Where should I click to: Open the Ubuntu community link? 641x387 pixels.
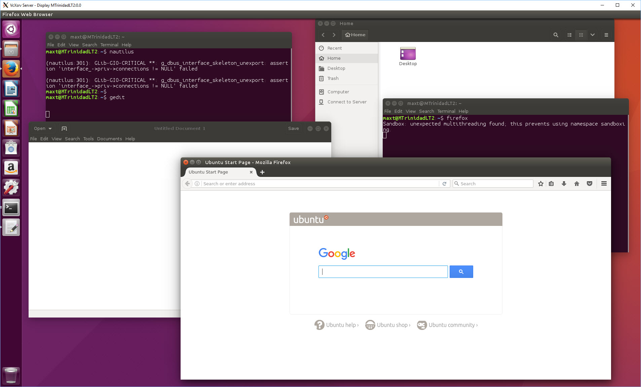(447, 325)
